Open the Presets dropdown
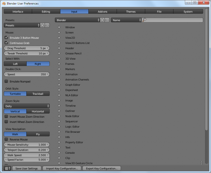This screenshot has height=173, width=211. [22, 25]
